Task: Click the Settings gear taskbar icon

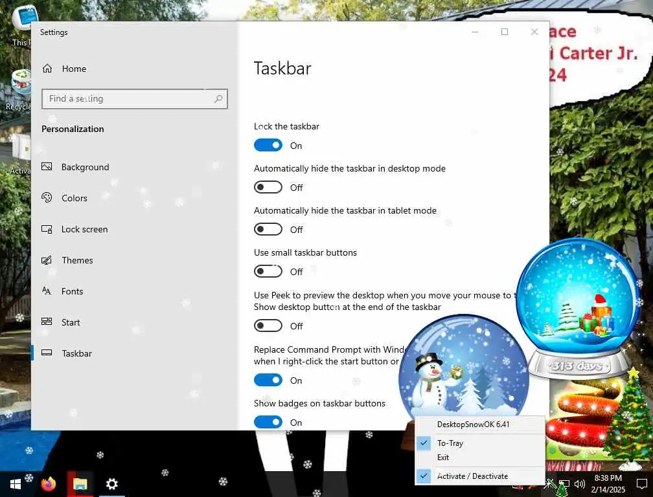Action: point(111,484)
